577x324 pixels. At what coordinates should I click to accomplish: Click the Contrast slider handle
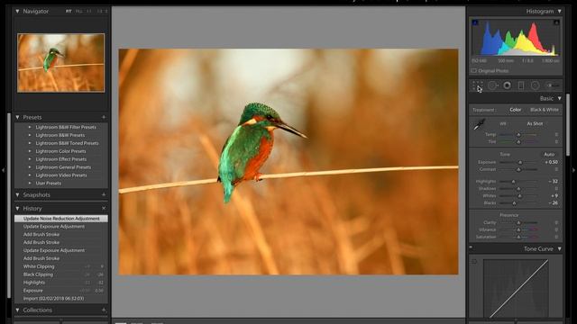coord(518,170)
